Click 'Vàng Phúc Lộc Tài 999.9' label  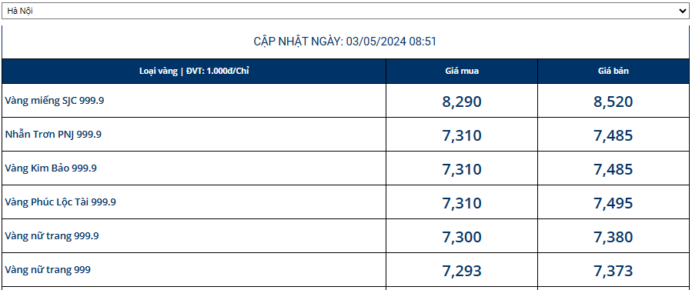(61, 202)
